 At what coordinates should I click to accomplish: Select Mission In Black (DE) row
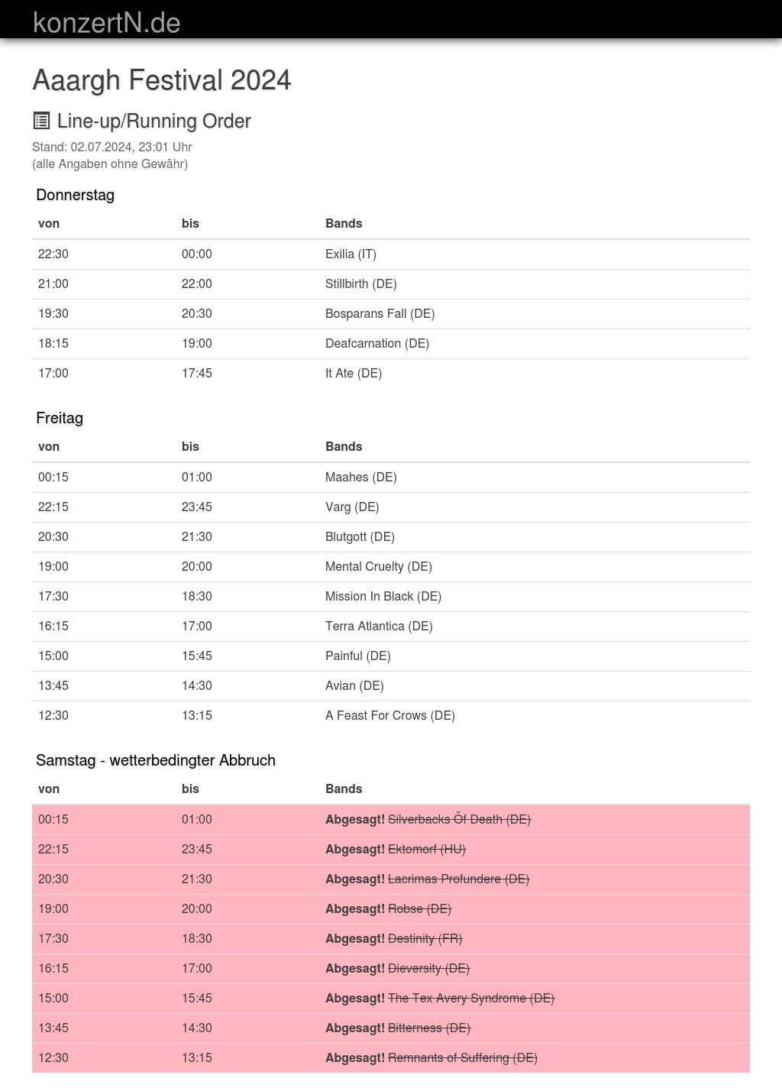[x=383, y=597]
